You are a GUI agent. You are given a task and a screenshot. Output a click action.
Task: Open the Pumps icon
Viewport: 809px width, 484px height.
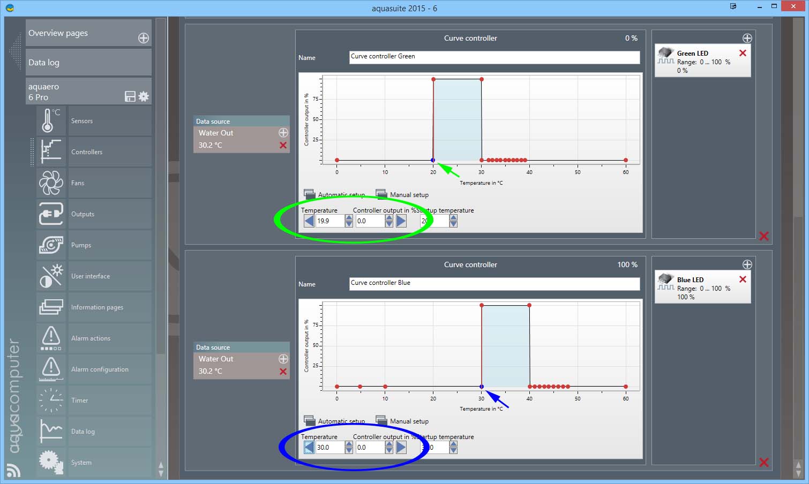[51, 245]
